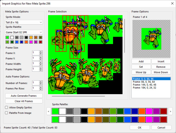Close the Import Graphics dialog
This screenshot has width=176, height=133.
pyautogui.click(x=172, y=4)
